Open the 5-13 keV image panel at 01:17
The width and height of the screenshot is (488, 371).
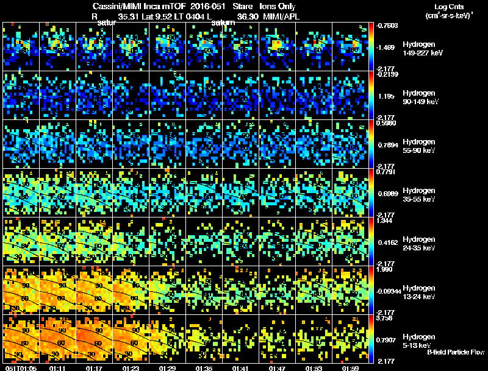95,339
